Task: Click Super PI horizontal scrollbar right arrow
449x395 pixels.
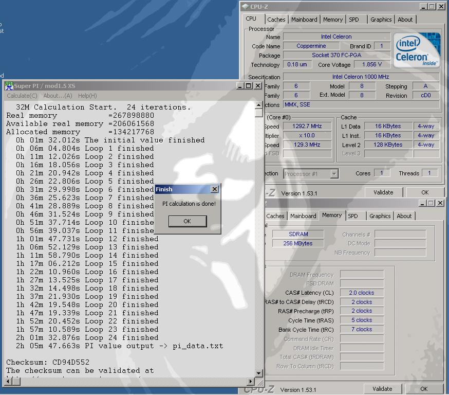Action: [251, 382]
